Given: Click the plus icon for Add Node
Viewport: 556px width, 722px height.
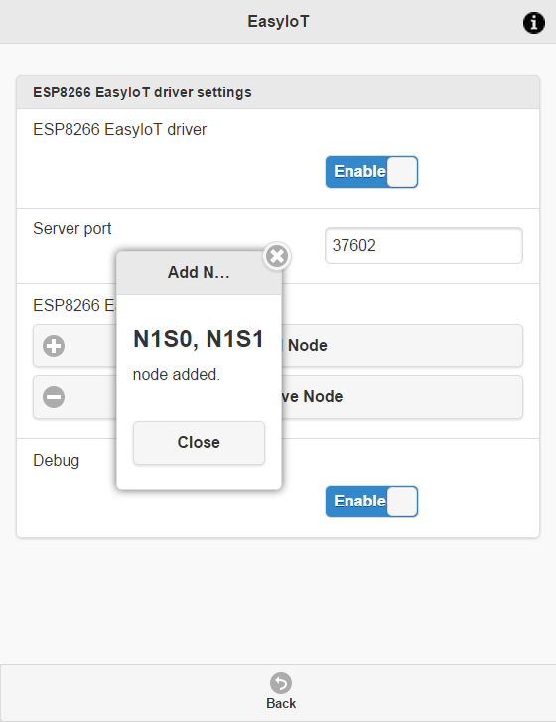Looking at the screenshot, I should click(x=54, y=346).
